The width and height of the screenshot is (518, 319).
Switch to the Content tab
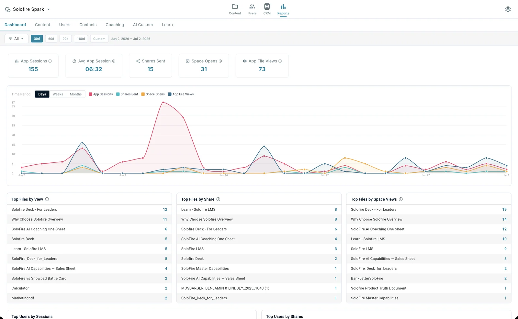(x=42, y=25)
